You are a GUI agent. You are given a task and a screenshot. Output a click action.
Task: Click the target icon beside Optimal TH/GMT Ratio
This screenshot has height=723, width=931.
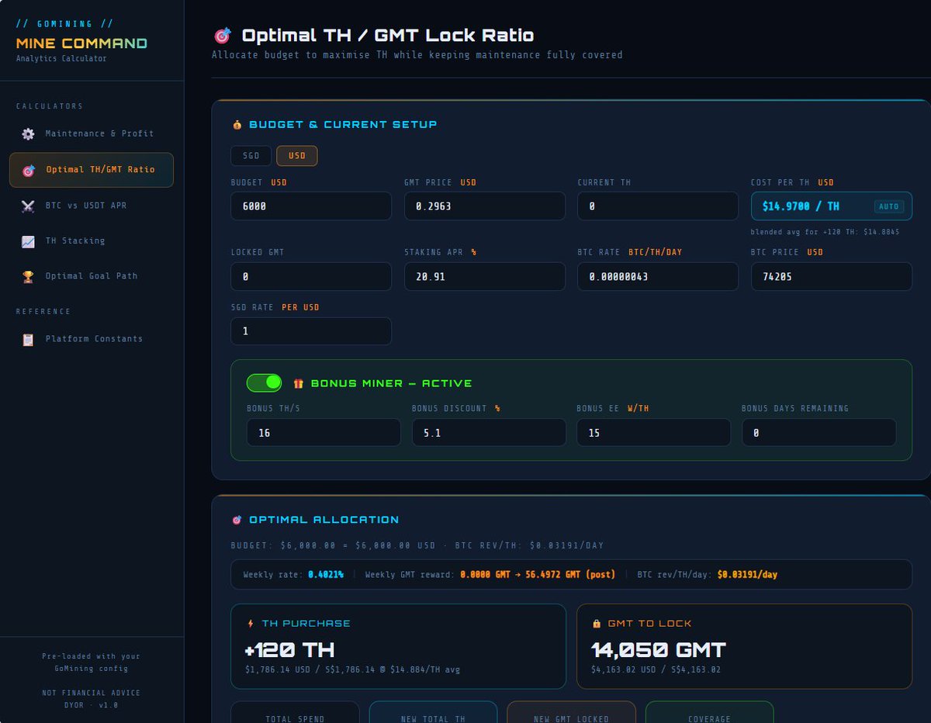(x=28, y=170)
